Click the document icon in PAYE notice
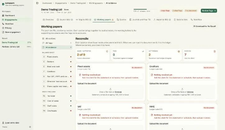 click(x=152, y=115)
